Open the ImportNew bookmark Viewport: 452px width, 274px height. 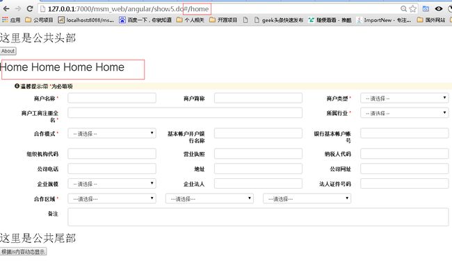click(x=384, y=20)
